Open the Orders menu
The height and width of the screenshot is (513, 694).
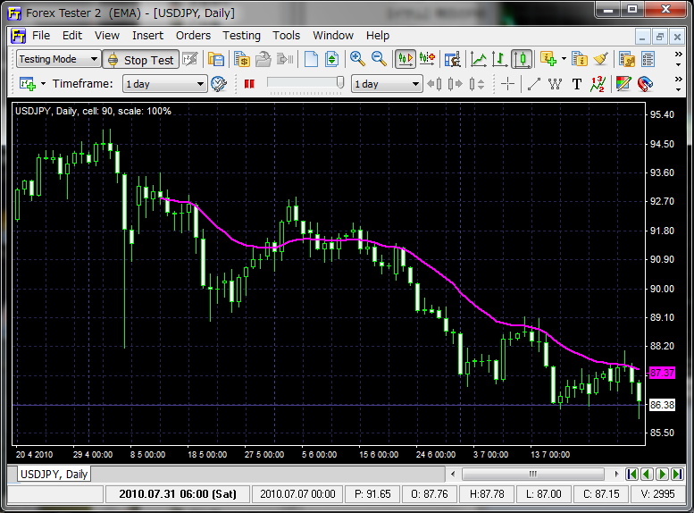coord(194,36)
